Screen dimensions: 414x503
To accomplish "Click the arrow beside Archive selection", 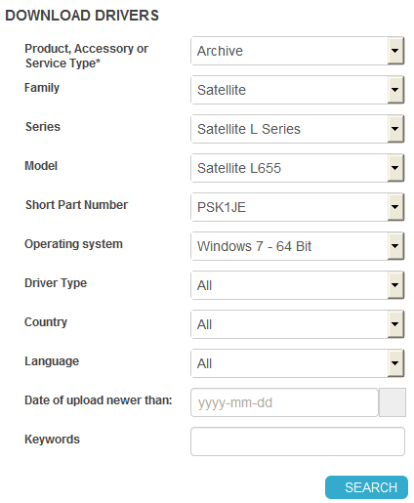I will click(395, 51).
